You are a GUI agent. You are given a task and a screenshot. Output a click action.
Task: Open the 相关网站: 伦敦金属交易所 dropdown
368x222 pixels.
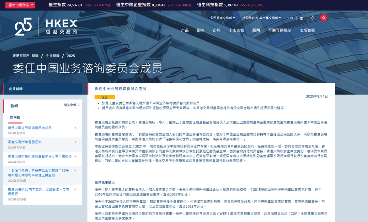pos(261,18)
